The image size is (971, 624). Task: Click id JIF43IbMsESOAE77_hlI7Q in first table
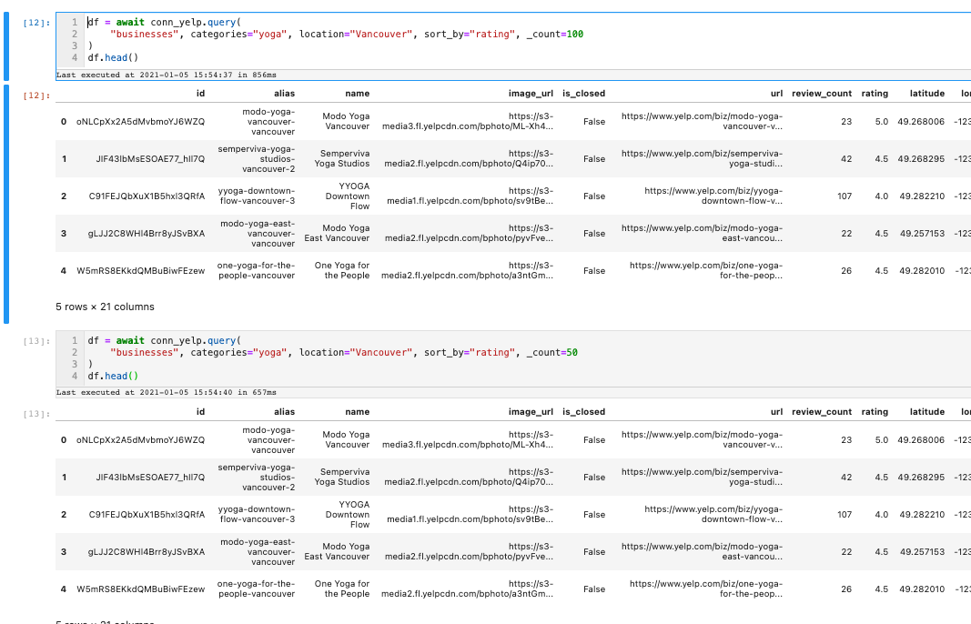pyautogui.click(x=150, y=159)
